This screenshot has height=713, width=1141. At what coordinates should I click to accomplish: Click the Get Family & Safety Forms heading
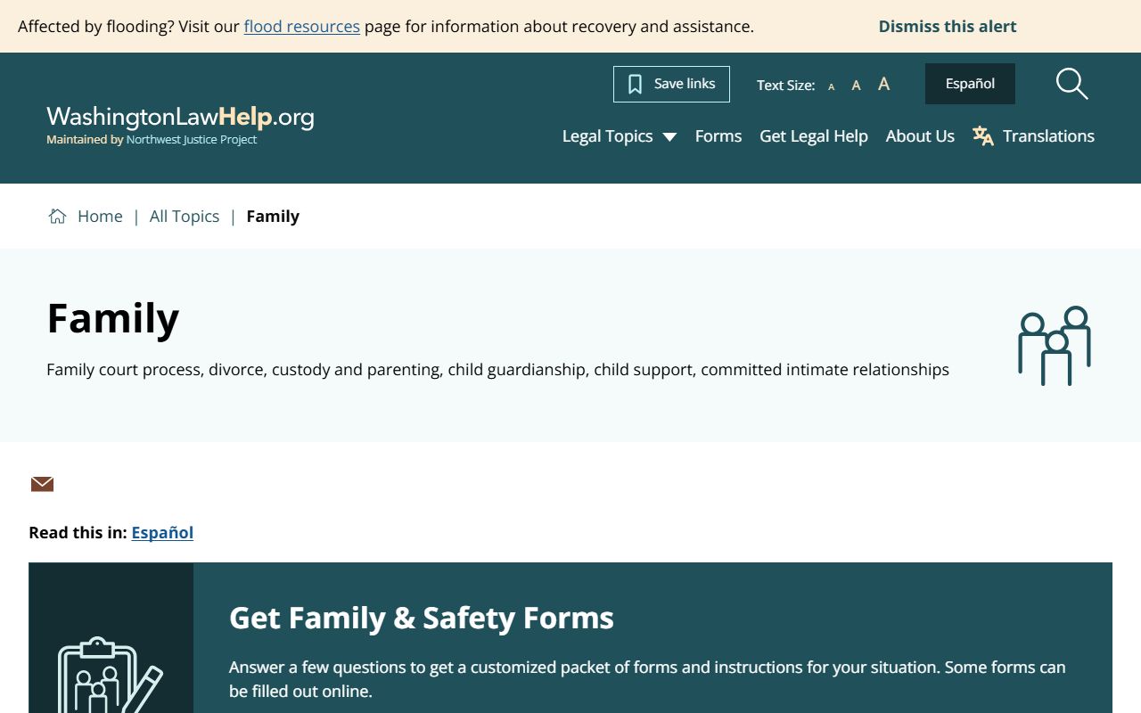422,618
